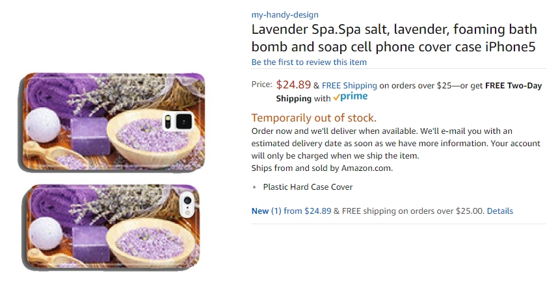Click the white bath bomb in top image
The height and width of the screenshot is (297, 558).
point(42,125)
